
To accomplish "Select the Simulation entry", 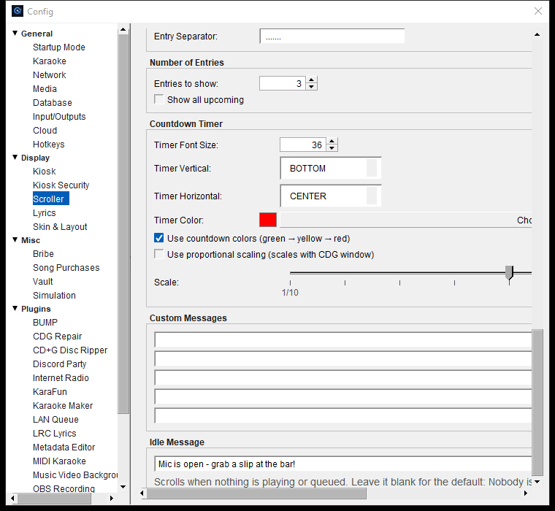I will (x=54, y=295).
